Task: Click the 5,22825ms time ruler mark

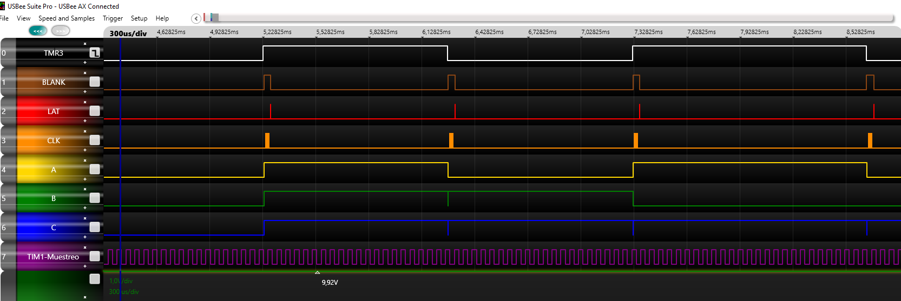Action: coord(277,32)
